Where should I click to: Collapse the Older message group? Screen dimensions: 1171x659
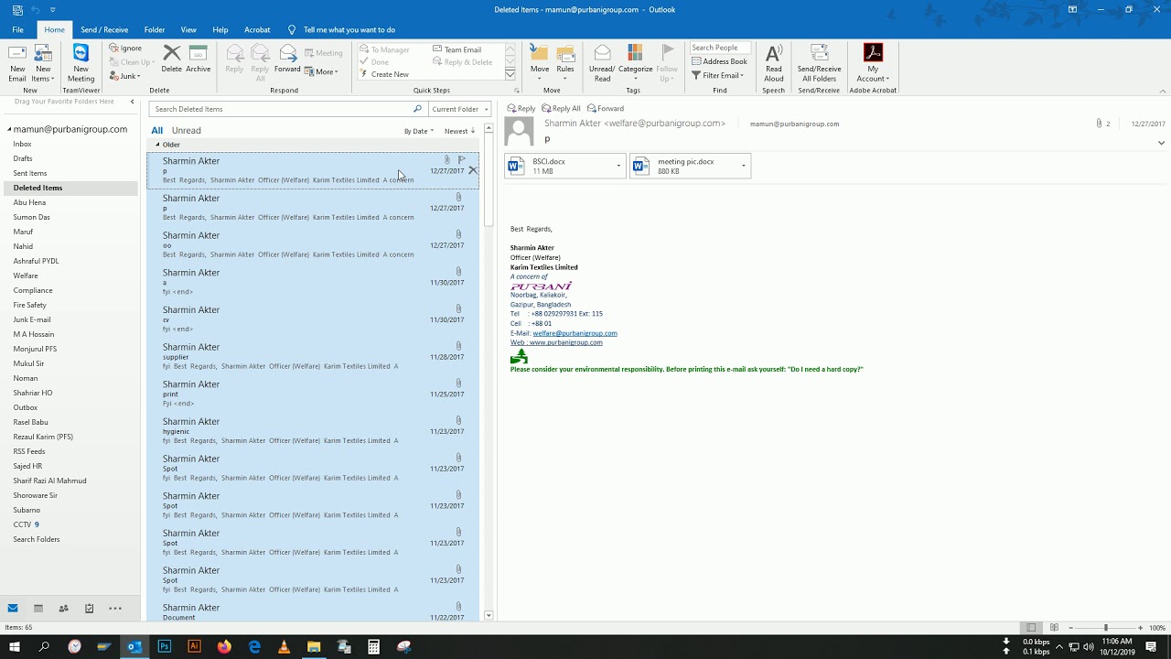point(157,145)
